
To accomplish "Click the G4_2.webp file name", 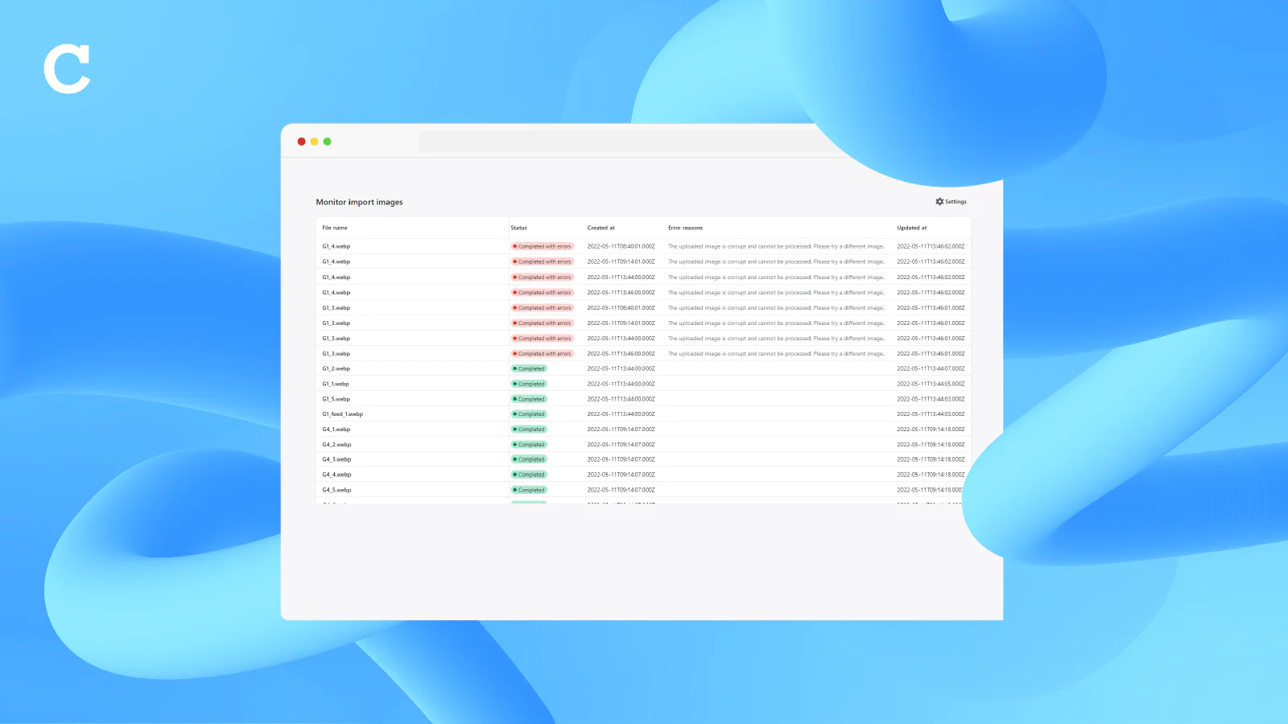I will (x=336, y=445).
